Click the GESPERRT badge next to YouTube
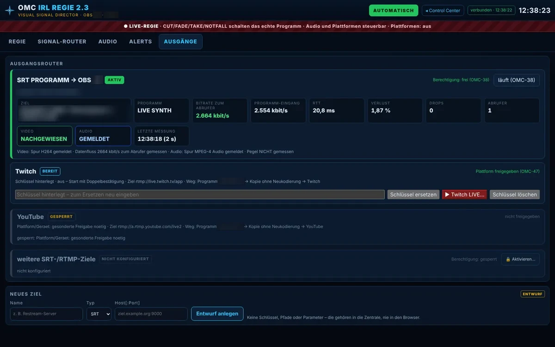This screenshot has width=555, height=347. click(62, 217)
